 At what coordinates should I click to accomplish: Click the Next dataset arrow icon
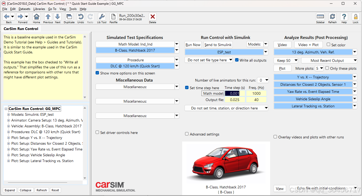click(58, 17)
